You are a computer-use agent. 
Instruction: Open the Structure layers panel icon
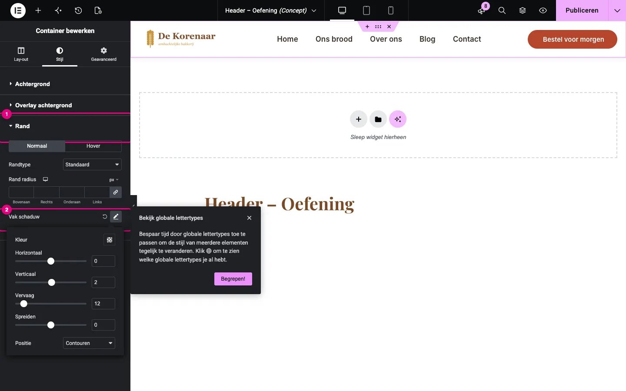tap(523, 10)
